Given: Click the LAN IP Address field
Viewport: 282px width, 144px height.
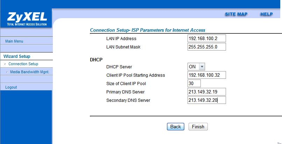Looking at the screenshot, I should point(206,38).
